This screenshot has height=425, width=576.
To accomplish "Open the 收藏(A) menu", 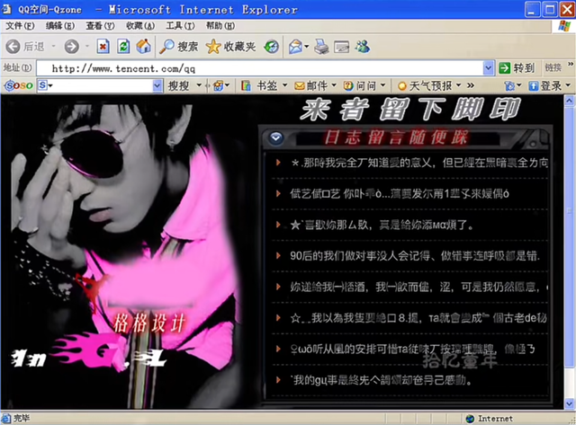I will tap(140, 26).
